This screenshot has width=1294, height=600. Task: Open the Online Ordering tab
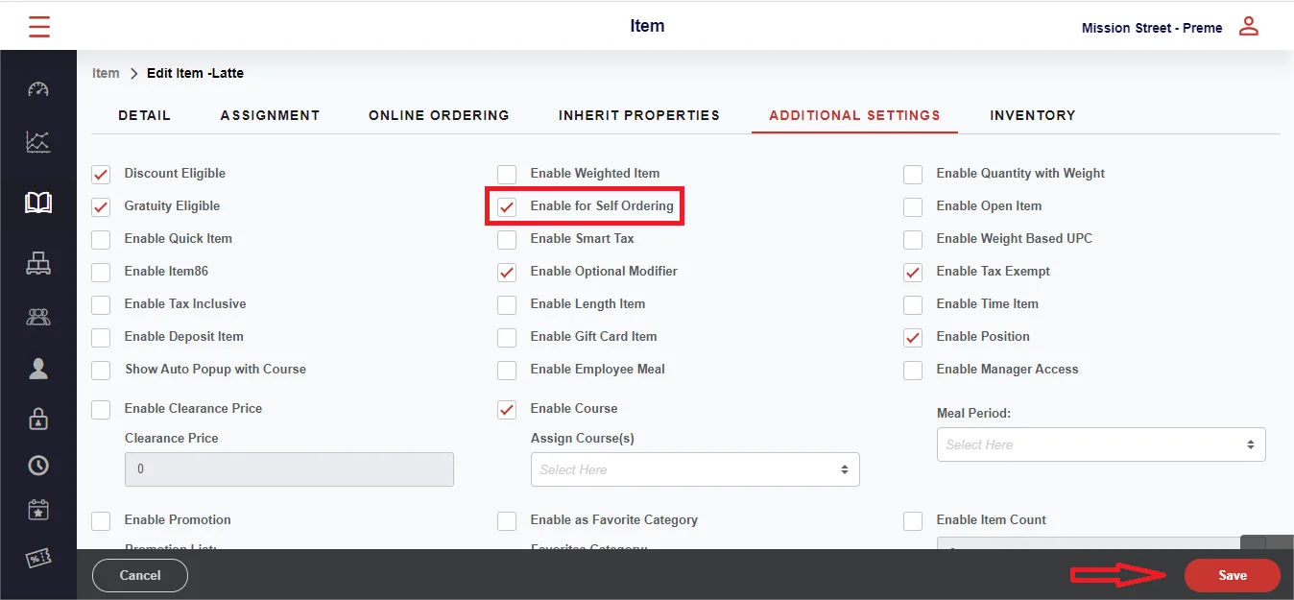pyautogui.click(x=439, y=115)
